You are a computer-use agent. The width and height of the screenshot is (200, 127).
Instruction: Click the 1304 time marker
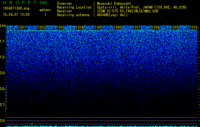tap(79, 27)
